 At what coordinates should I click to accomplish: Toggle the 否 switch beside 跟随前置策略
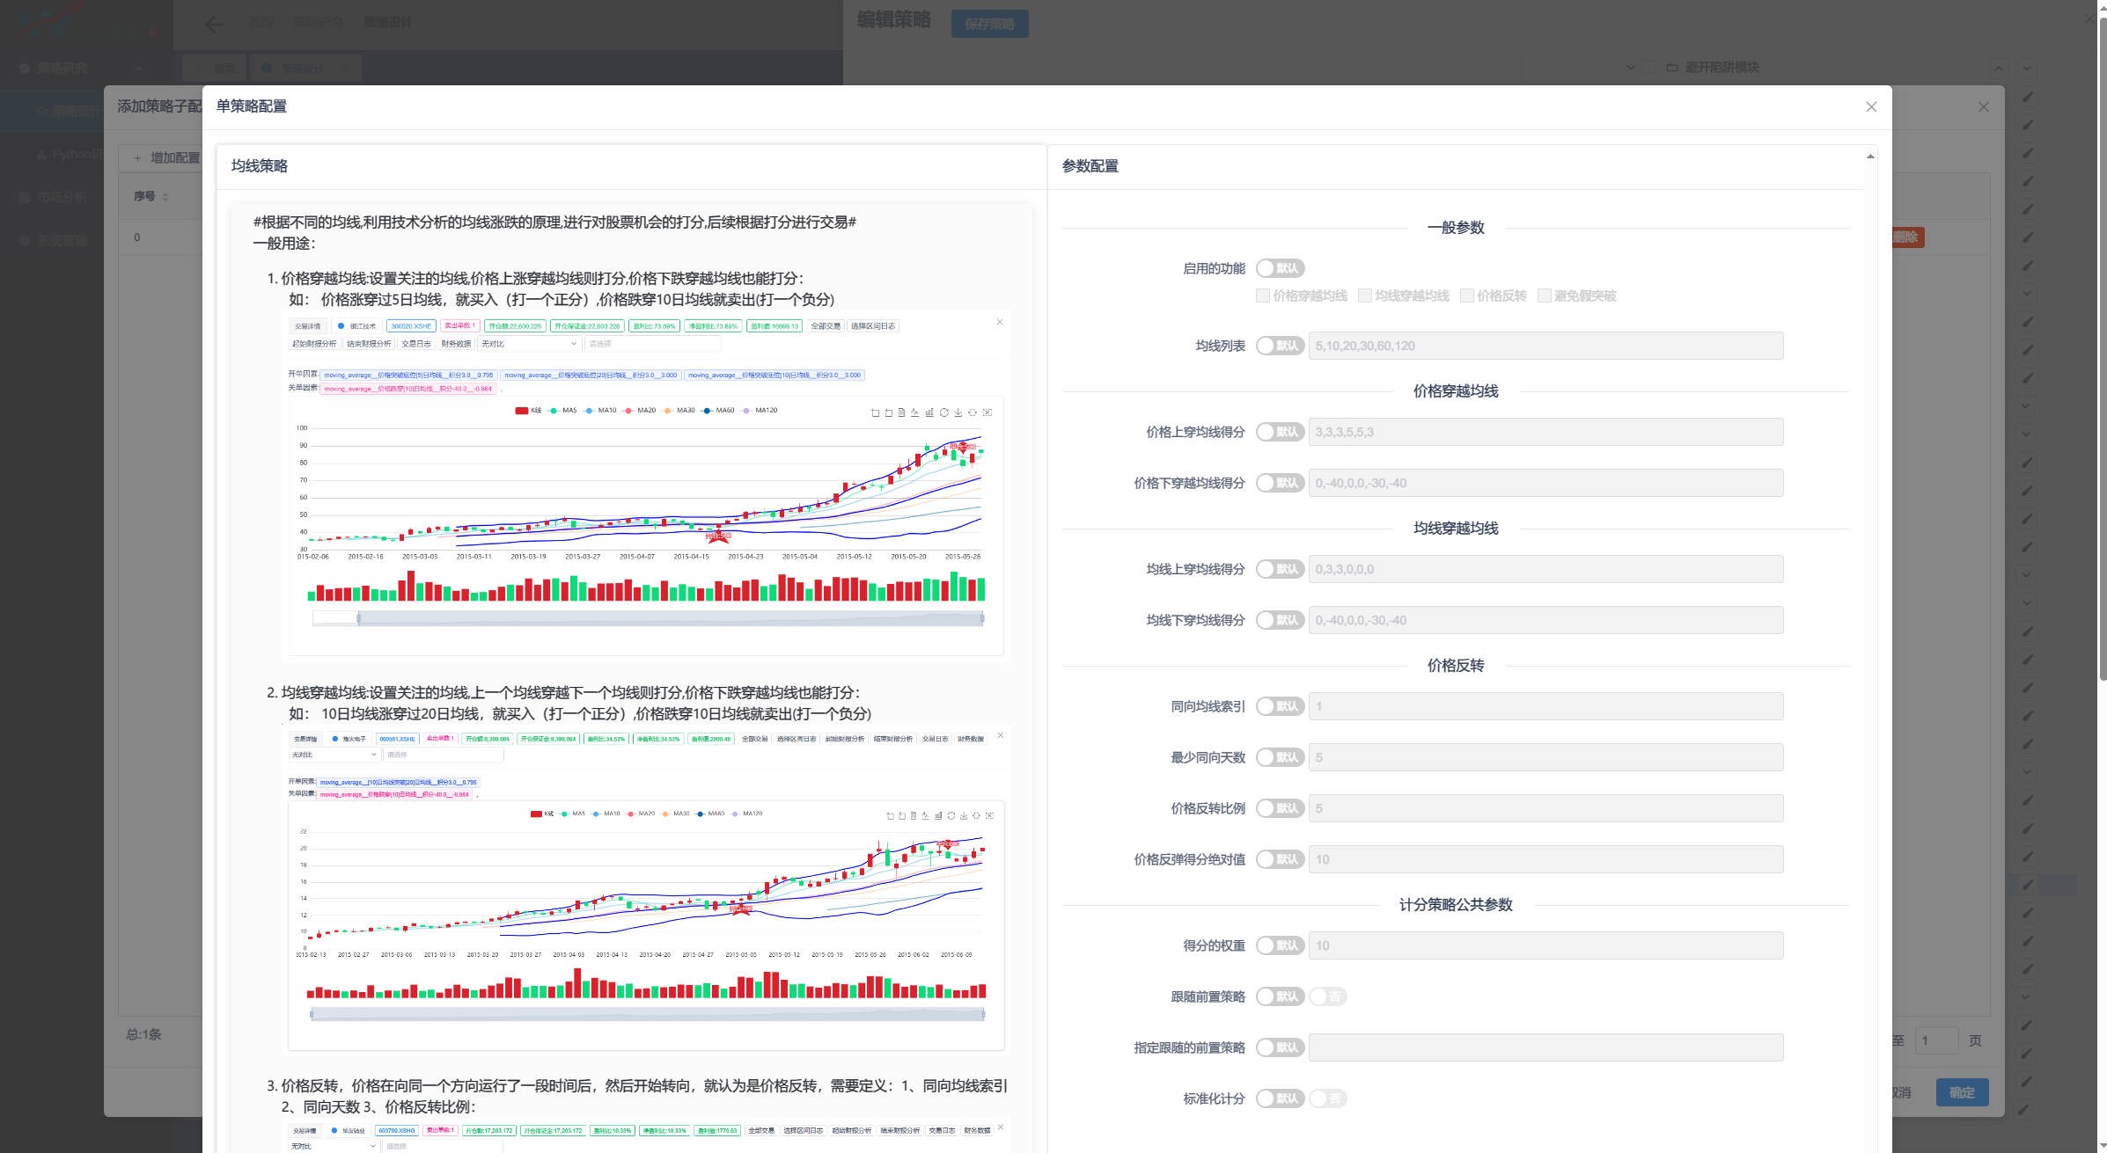1327,996
